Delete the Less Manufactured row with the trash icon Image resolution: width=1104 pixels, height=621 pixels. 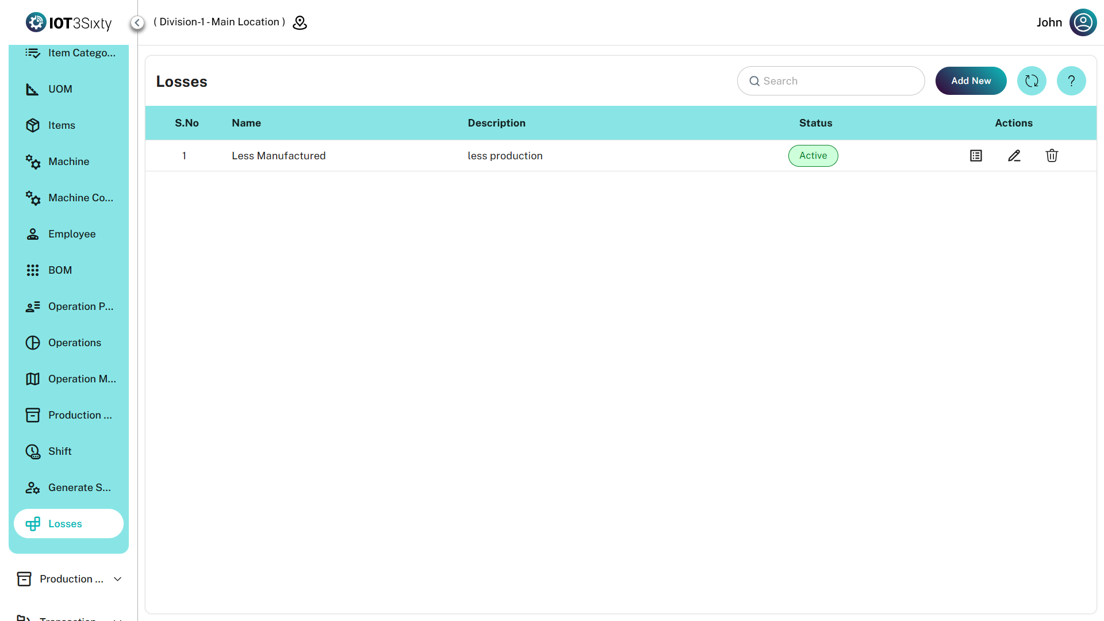pyautogui.click(x=1052, y=156)
